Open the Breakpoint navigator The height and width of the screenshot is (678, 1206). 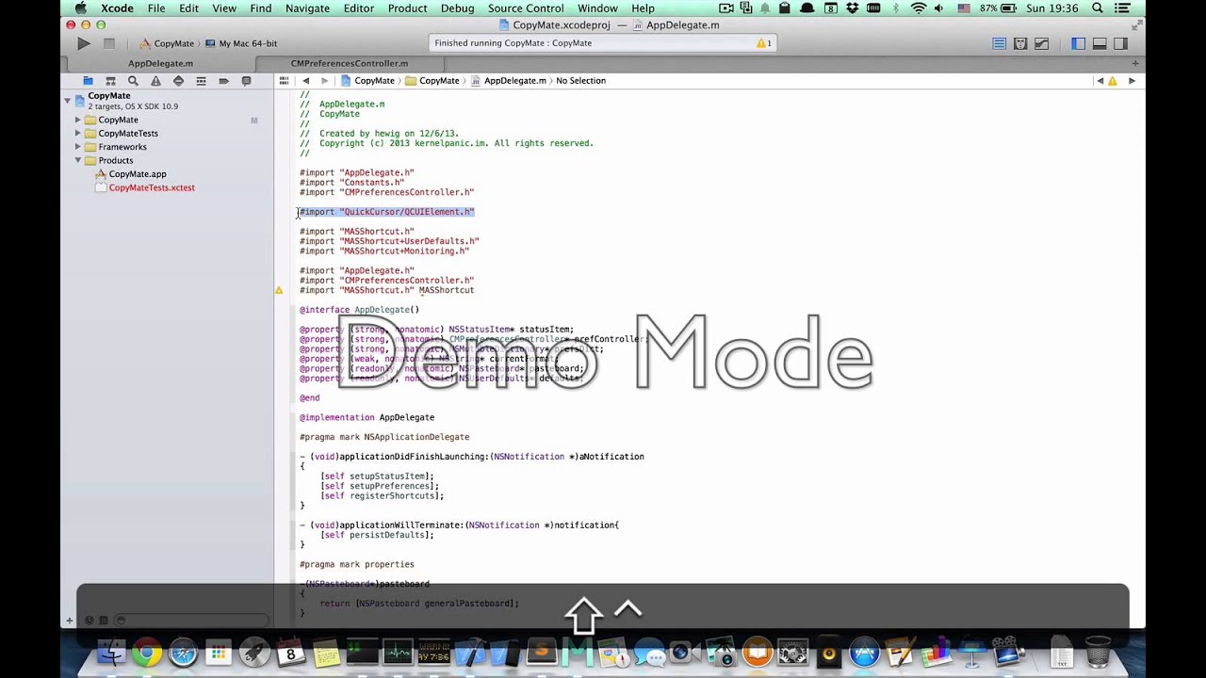pyautogui.click(x=223, y=81)
